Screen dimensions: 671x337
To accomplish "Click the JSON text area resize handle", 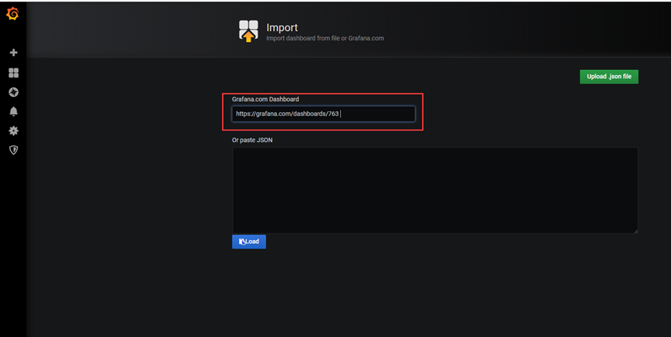I will click(x=635, y=231).
